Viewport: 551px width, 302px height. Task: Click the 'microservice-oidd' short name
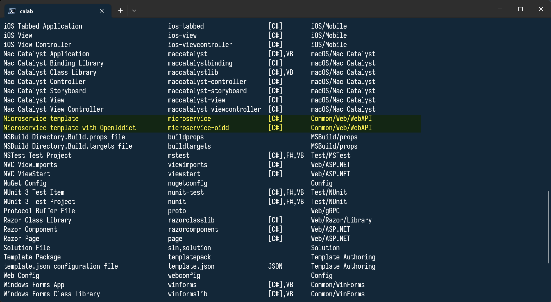point(198,128)
